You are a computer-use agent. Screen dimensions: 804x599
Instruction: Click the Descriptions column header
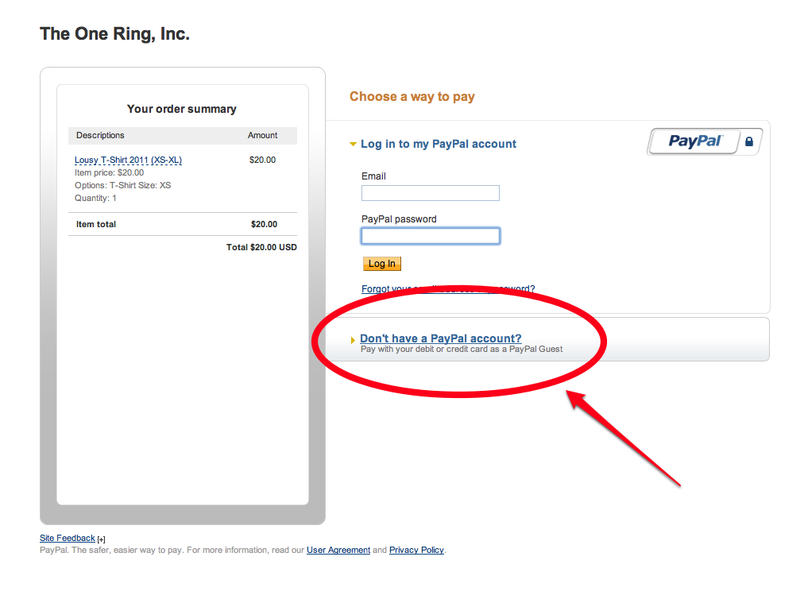pos(100,135)
